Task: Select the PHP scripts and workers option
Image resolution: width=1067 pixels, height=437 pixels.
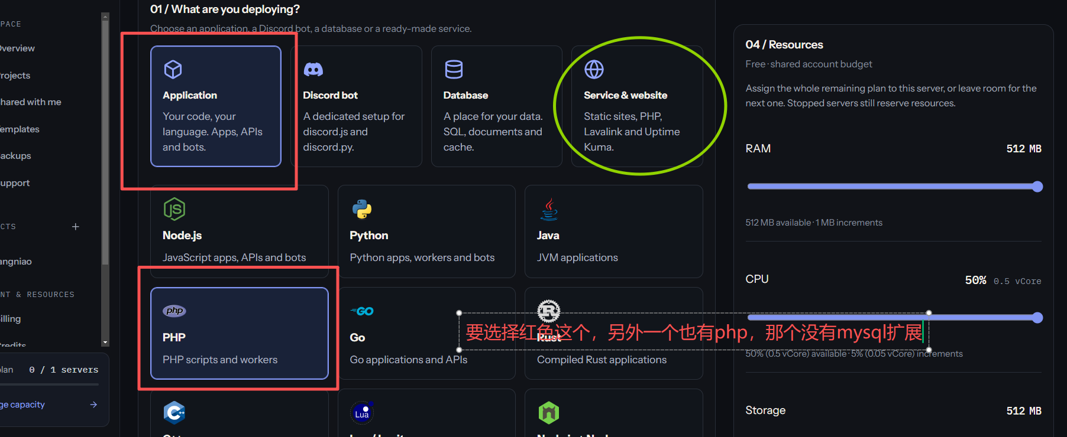Action: (240, 333)
